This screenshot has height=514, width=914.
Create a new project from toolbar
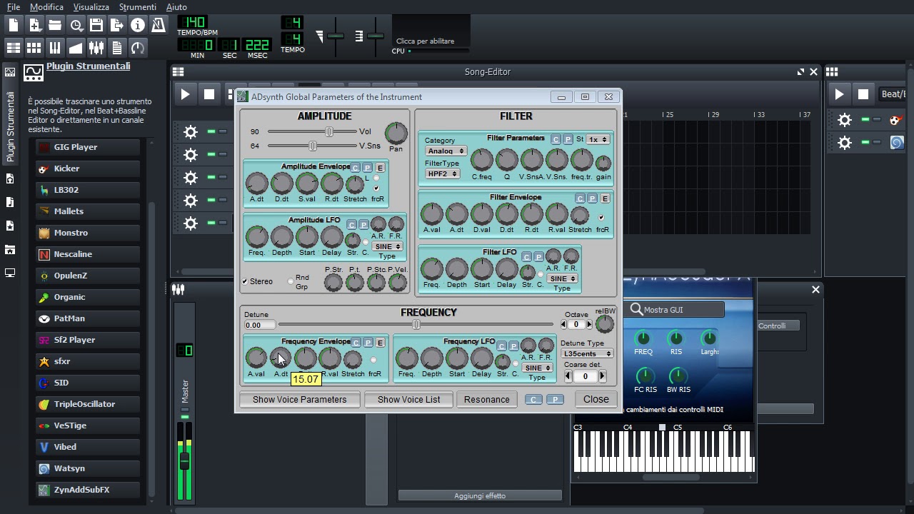pos(14,25)
